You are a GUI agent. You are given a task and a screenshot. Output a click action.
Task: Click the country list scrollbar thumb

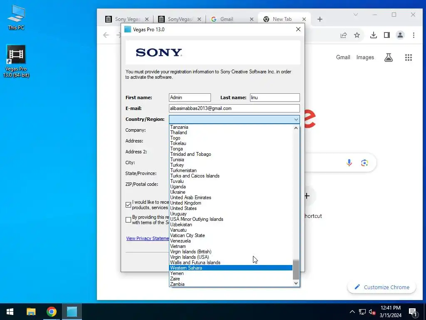(x=296, y=270)
